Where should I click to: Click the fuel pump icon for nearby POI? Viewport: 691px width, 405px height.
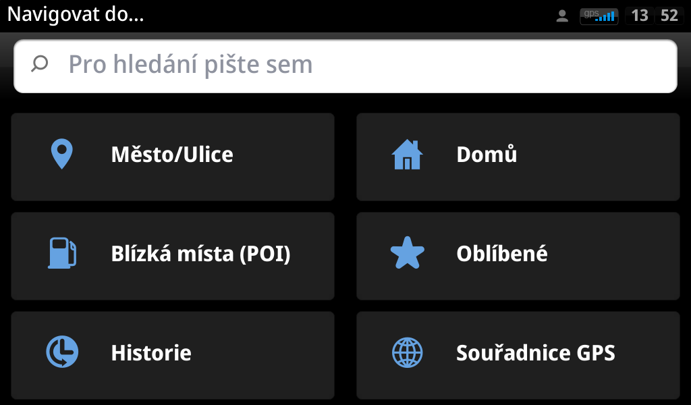(x=62, y=253)
